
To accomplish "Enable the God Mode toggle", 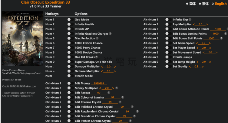I will click(69, 20).
